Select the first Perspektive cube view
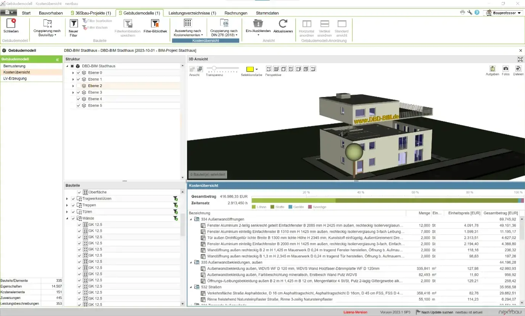 [x=269, y=69]
